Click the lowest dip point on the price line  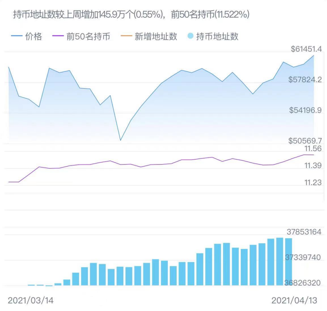point(121,140)
